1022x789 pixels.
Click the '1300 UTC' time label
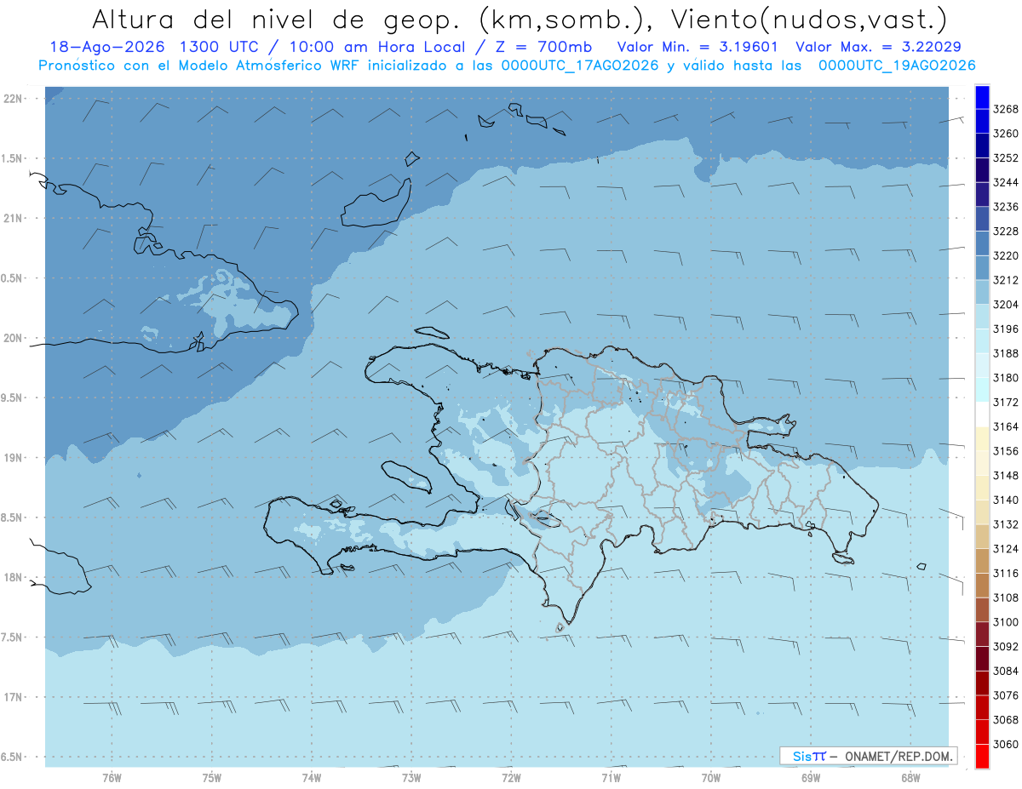219,48
